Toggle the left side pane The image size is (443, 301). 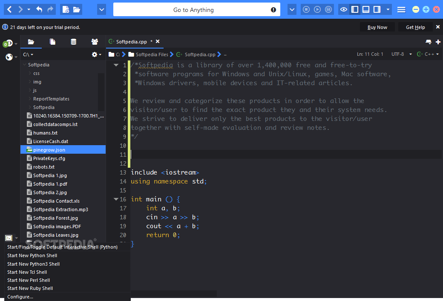point(355,10)
